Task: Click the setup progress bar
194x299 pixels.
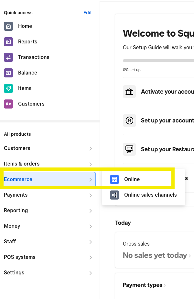Action: tap(158, 61)
